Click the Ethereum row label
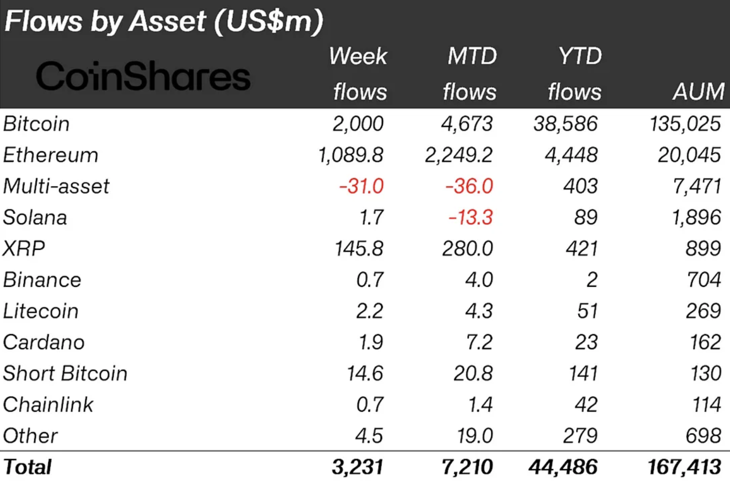This screenshot has height=486, width=730. [x=51, y=155]
